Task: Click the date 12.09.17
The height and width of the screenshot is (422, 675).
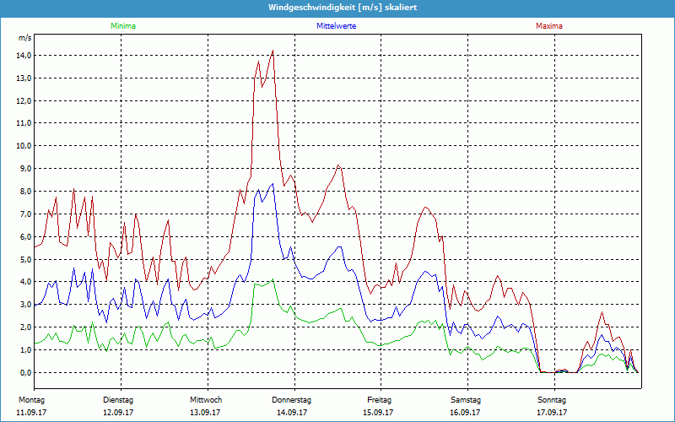Action: tap(118, 413)
